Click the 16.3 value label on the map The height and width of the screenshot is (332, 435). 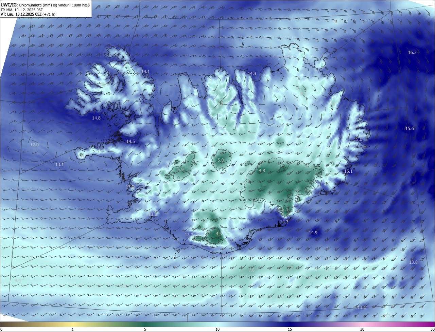(412, 52)
